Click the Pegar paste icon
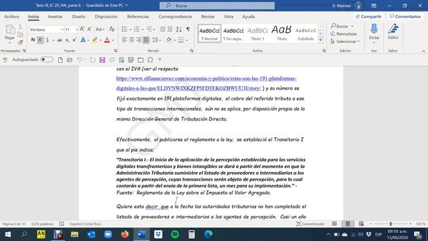 pyautogui.click(x=10, y=29)
